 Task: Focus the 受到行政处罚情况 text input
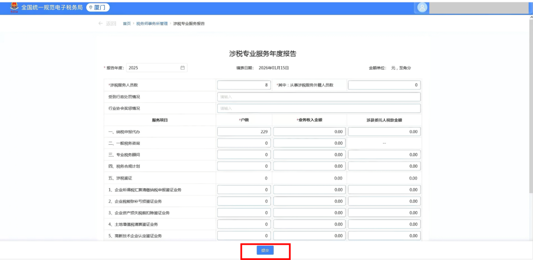coord(319,97)
